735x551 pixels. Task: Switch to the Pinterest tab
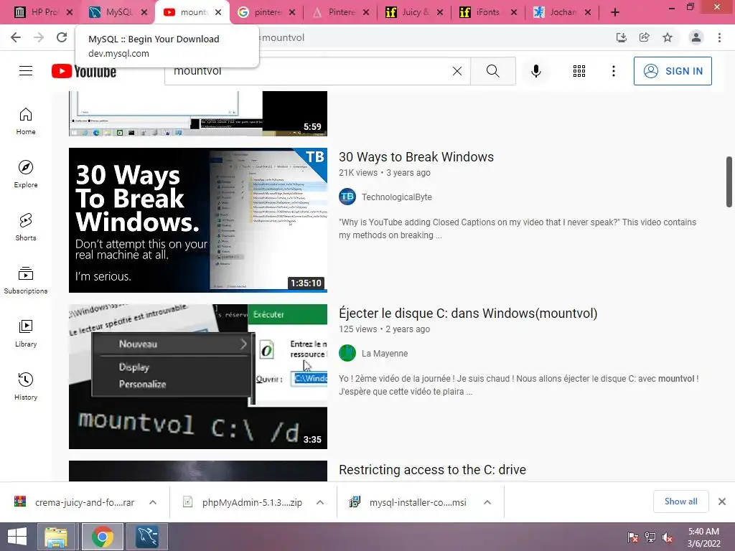pos(340,12)
